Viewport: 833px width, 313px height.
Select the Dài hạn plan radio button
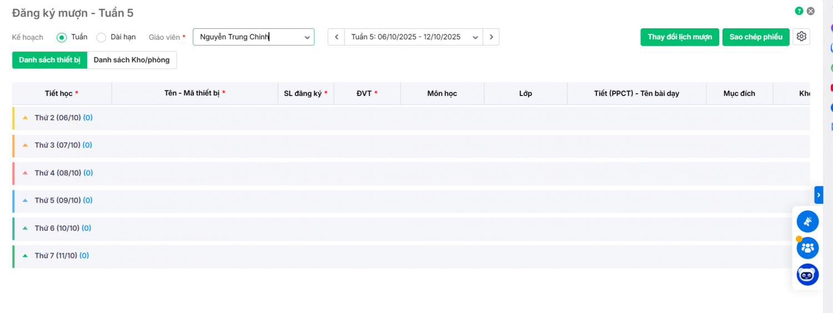(x=101, y=38)
